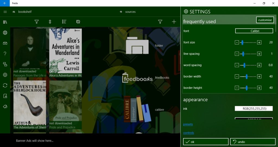278x147 pixels.
Task: Click the border width slider
Action: click(248, 76)
